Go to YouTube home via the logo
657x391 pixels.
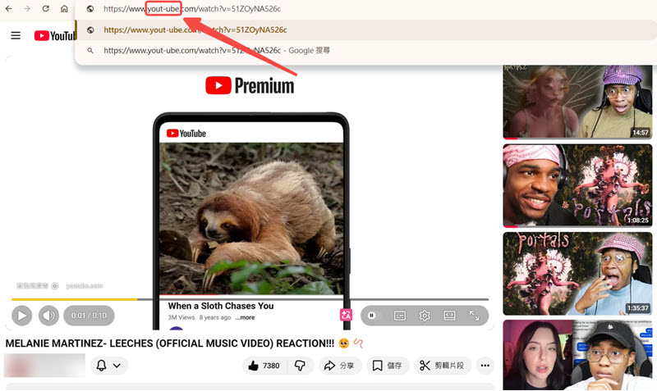[x=55, y=36]
